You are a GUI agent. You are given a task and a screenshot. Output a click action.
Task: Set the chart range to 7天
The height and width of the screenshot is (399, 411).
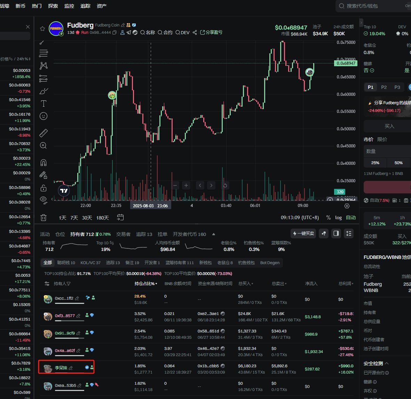(x=74, y=217)
